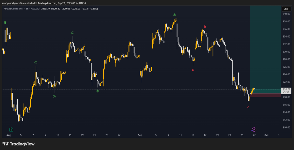Click the Oct marker on time axis
The height and width of the screenshot is (150, 294).
click(266, 135)
